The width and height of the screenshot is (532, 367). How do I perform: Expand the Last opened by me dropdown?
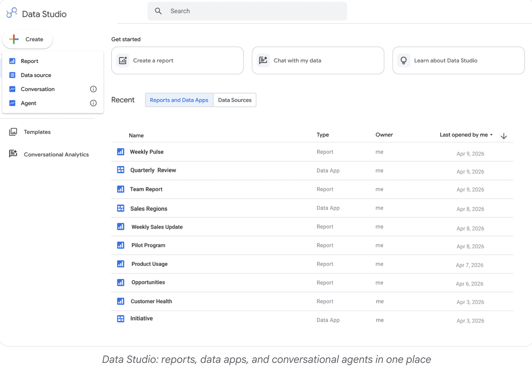[x=466, y=135]
